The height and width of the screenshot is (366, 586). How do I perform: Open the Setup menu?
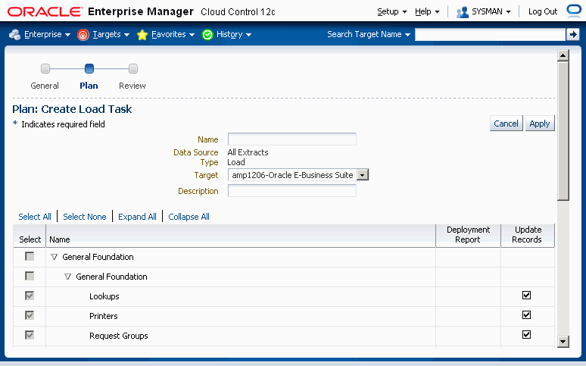391,11
